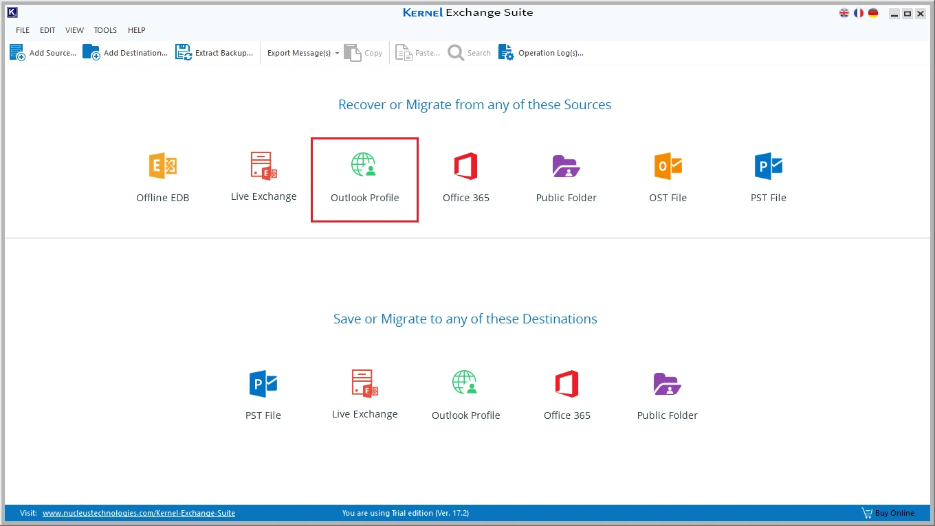Viewport: 935px width, 526px height.
Task: Pick PST File as the source
Action: pos(769,179)
